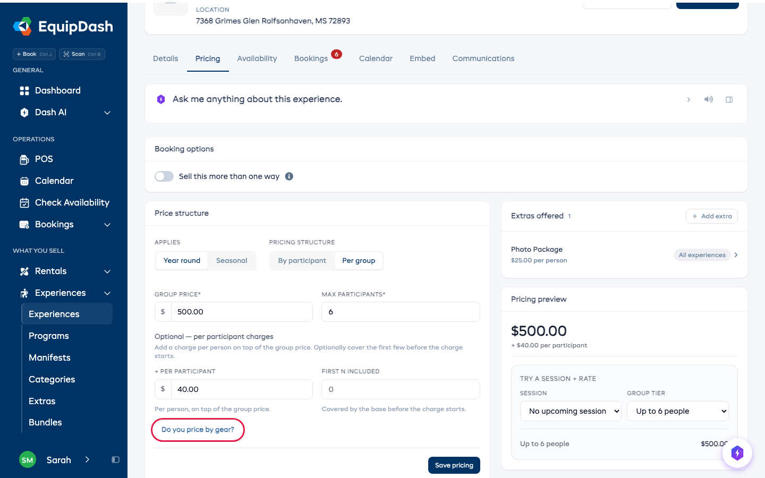
Task: Click the Check Availability icon
Action: (x=24, y=203)
